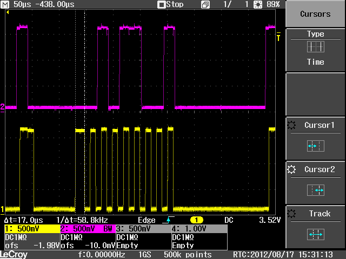Click the 3.52V trigger level value
The height and width of the screenshot is (259, 346).
pos(270,220)
